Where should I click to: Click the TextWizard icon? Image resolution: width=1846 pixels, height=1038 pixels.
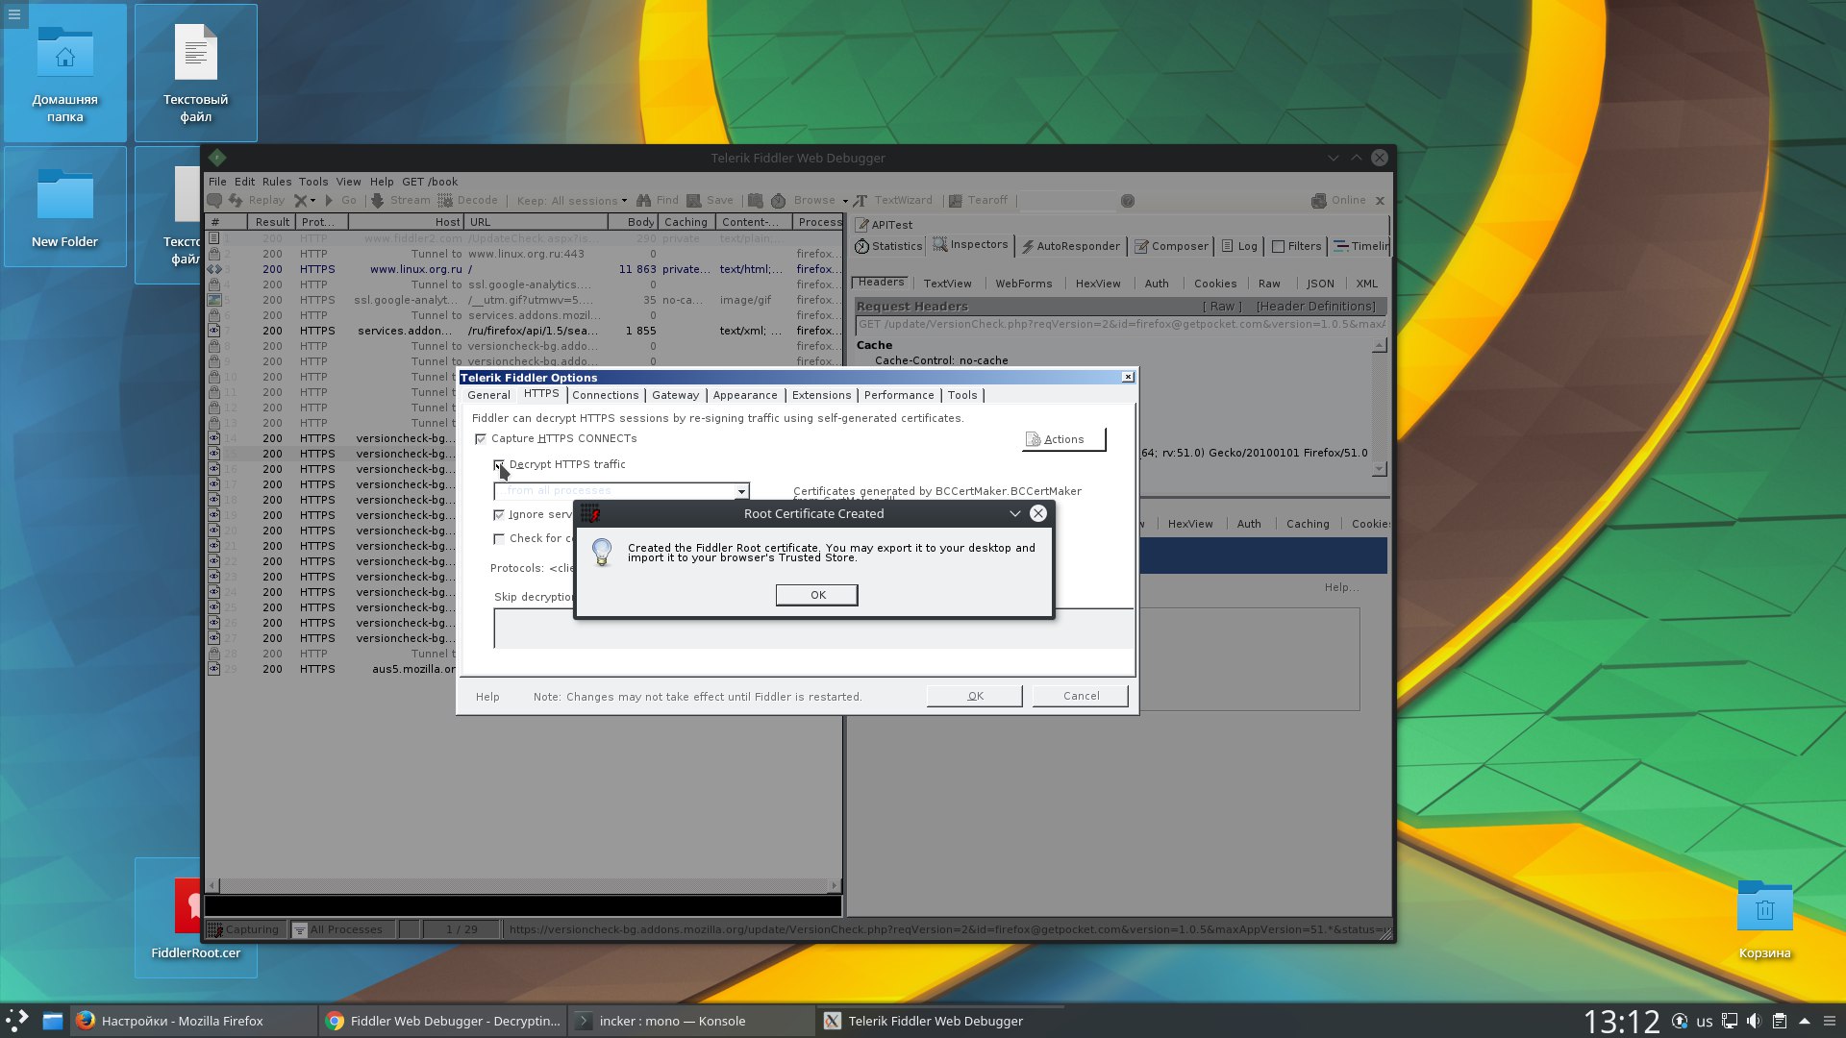tap(861, 201)
